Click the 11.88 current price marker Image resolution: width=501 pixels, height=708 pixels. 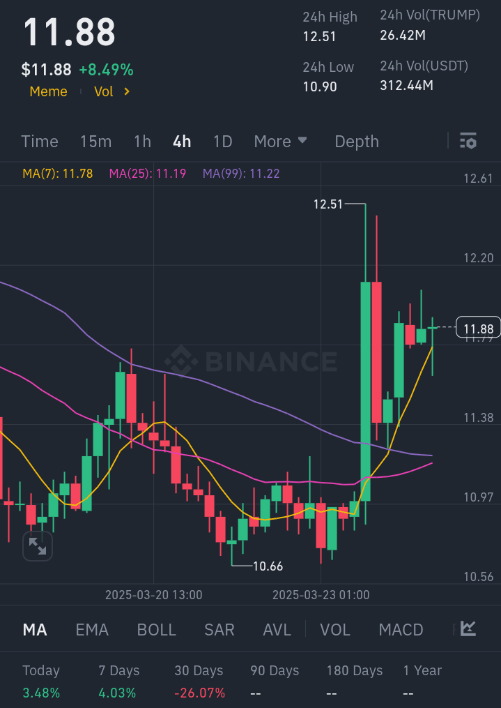tap(477, 328)
